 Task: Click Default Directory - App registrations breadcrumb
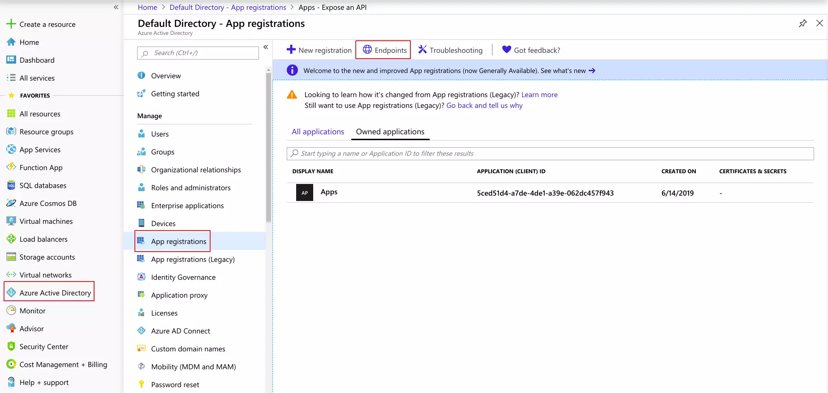pyautogui.click(x=228, y=7)
